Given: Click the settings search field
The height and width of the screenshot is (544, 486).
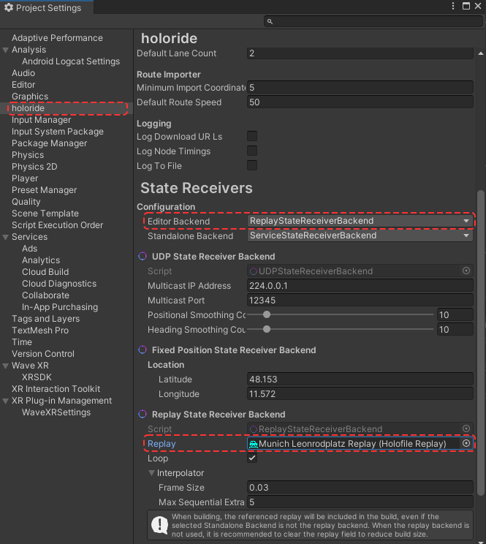Looking at the screenshot, I should click(373, 21).
